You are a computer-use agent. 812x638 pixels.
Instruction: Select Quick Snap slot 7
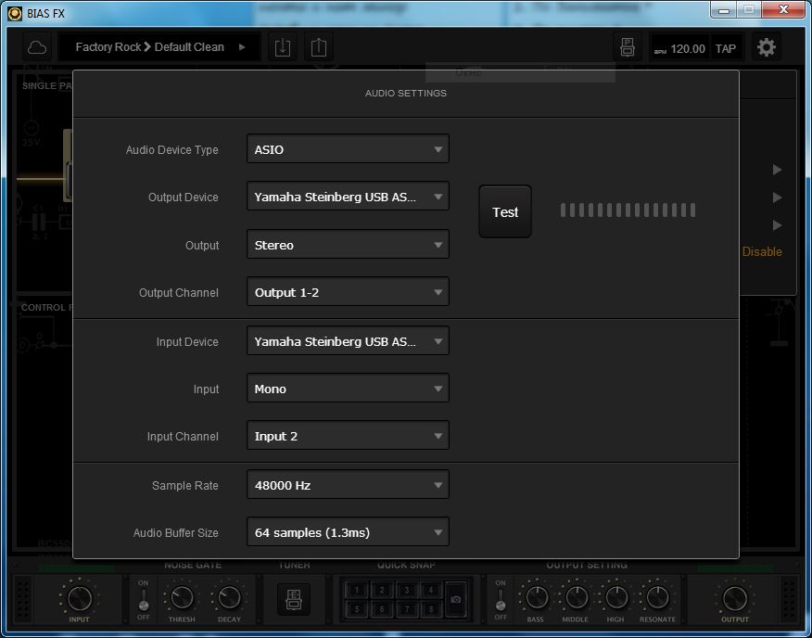coord(407,608)
